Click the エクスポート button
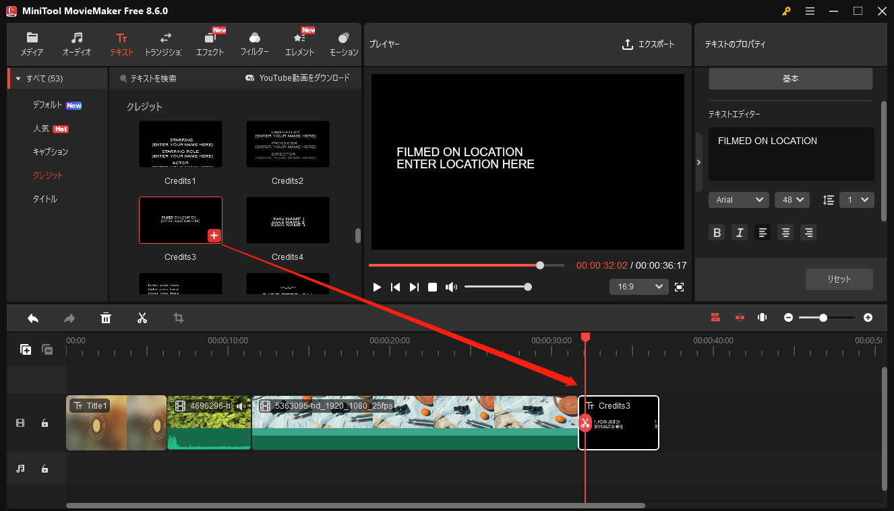Screen dimensions: 894x511 point(649,44)
